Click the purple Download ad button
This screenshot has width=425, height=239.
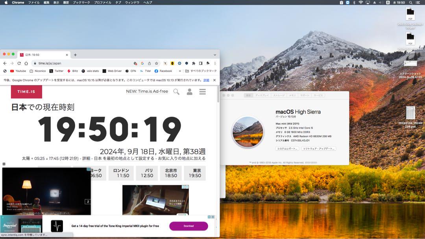click(x=188, y=226)
